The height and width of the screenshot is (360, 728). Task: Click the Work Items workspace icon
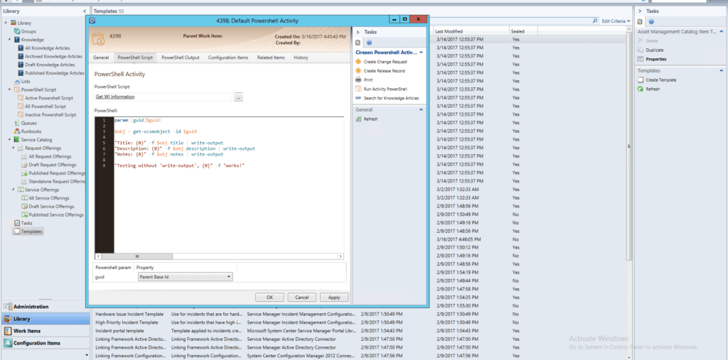tap(7, 331)
